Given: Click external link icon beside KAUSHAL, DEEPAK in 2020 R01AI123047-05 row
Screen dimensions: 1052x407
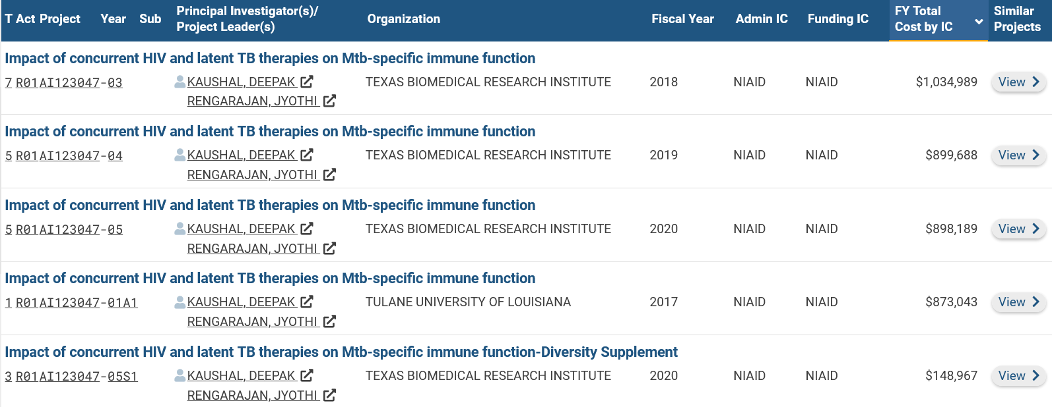Looking at the screenshot, I should click(306, 229).
